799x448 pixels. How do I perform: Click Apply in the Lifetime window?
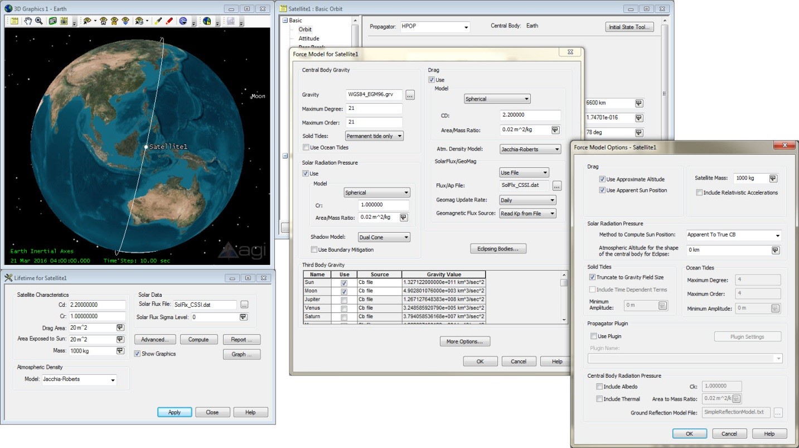tap(175, 412)
